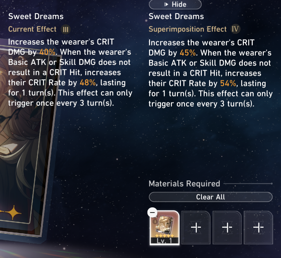281x258 pixels.
Task: Click the 54% CRIT Rate value
Action: 228,83
